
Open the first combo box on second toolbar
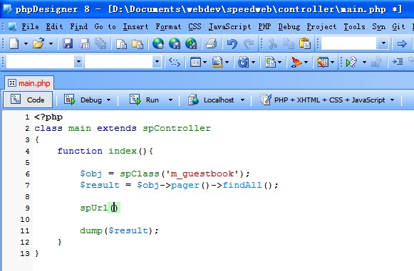[x=78, y=62]
